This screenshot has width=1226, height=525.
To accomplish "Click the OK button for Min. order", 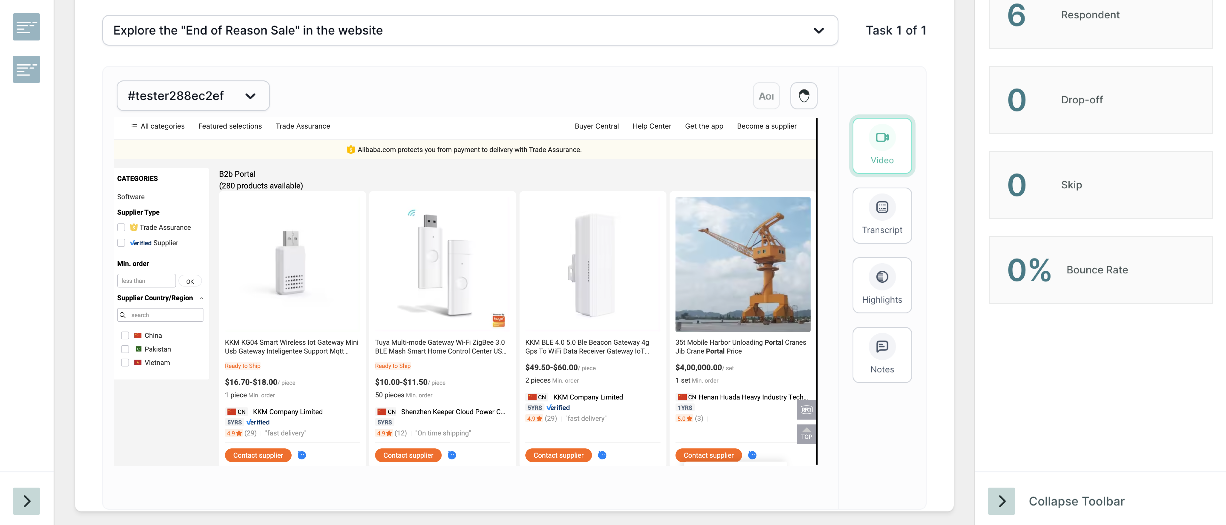I will (190, 281).
